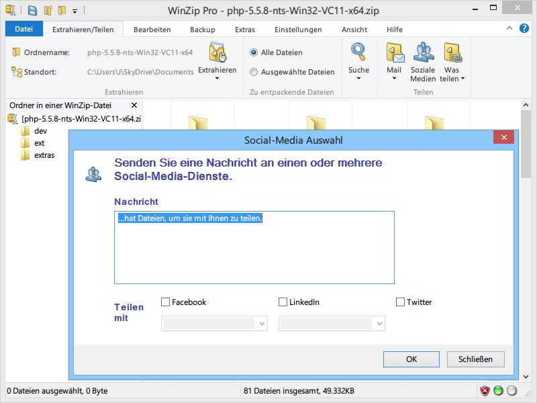Select the ext folder in tree

[x=39, y=143]
